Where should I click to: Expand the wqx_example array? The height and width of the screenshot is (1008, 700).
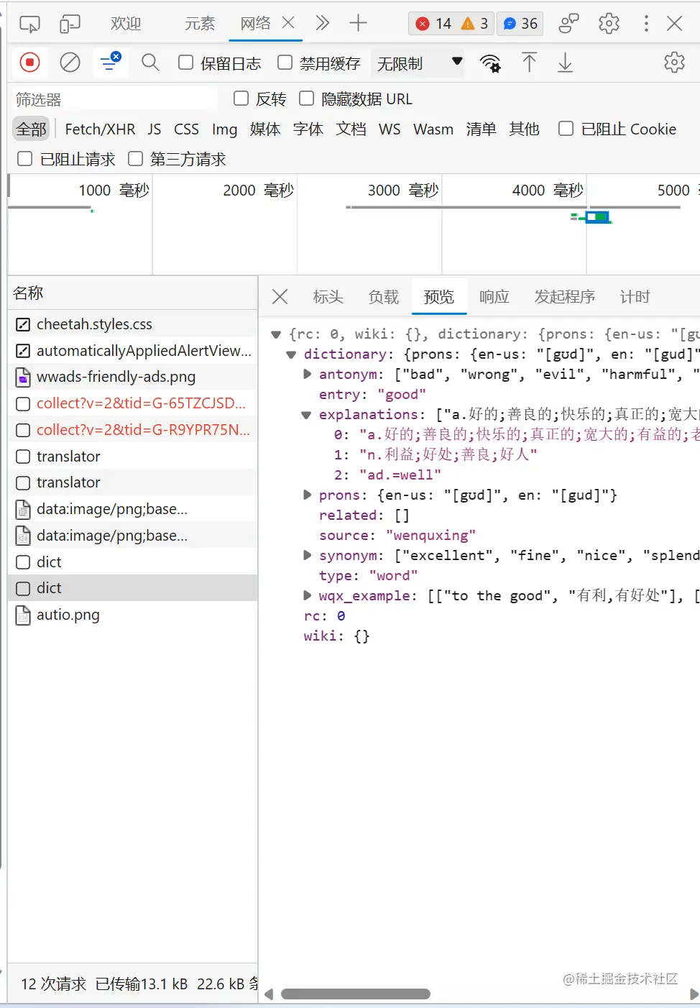307,596
